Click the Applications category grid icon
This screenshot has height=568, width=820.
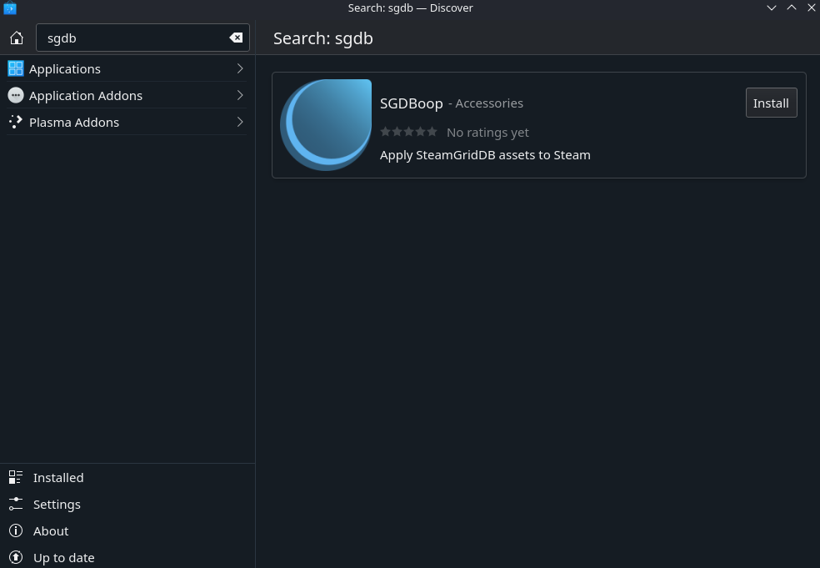16,68
